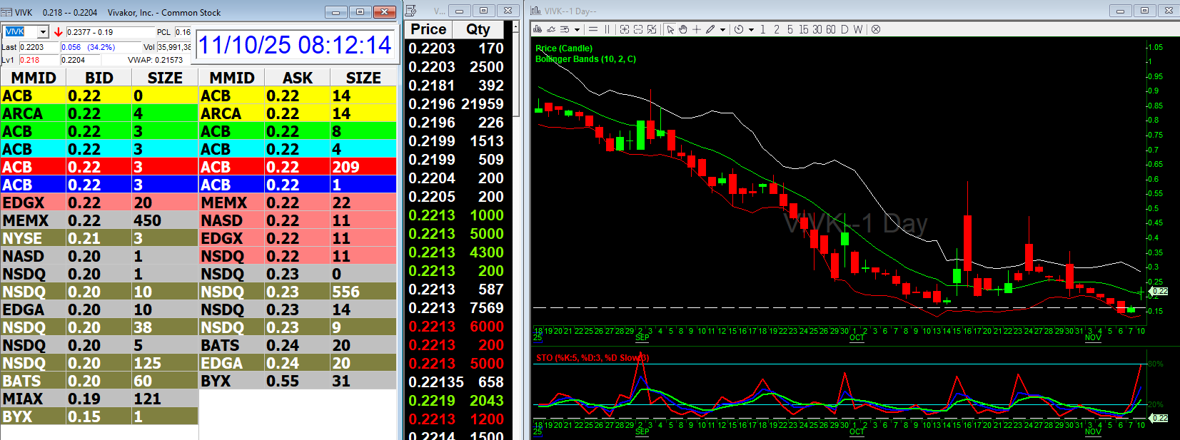The width and height of the screenshot is (1180, 440).
Task: Select the hand pan tool
Action: (x=683, y=29)
